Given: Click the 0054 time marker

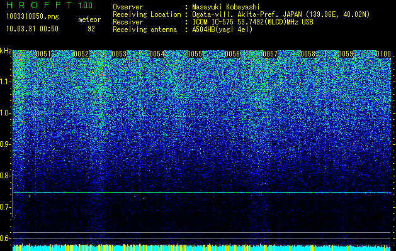Looking at the screenshot, I should tap(157, 54).
